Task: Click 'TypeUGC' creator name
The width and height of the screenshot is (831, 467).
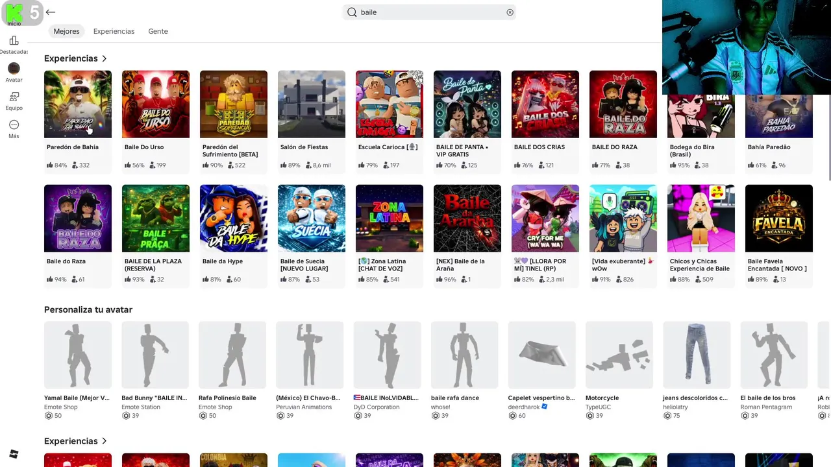Action: coord(599,407)
